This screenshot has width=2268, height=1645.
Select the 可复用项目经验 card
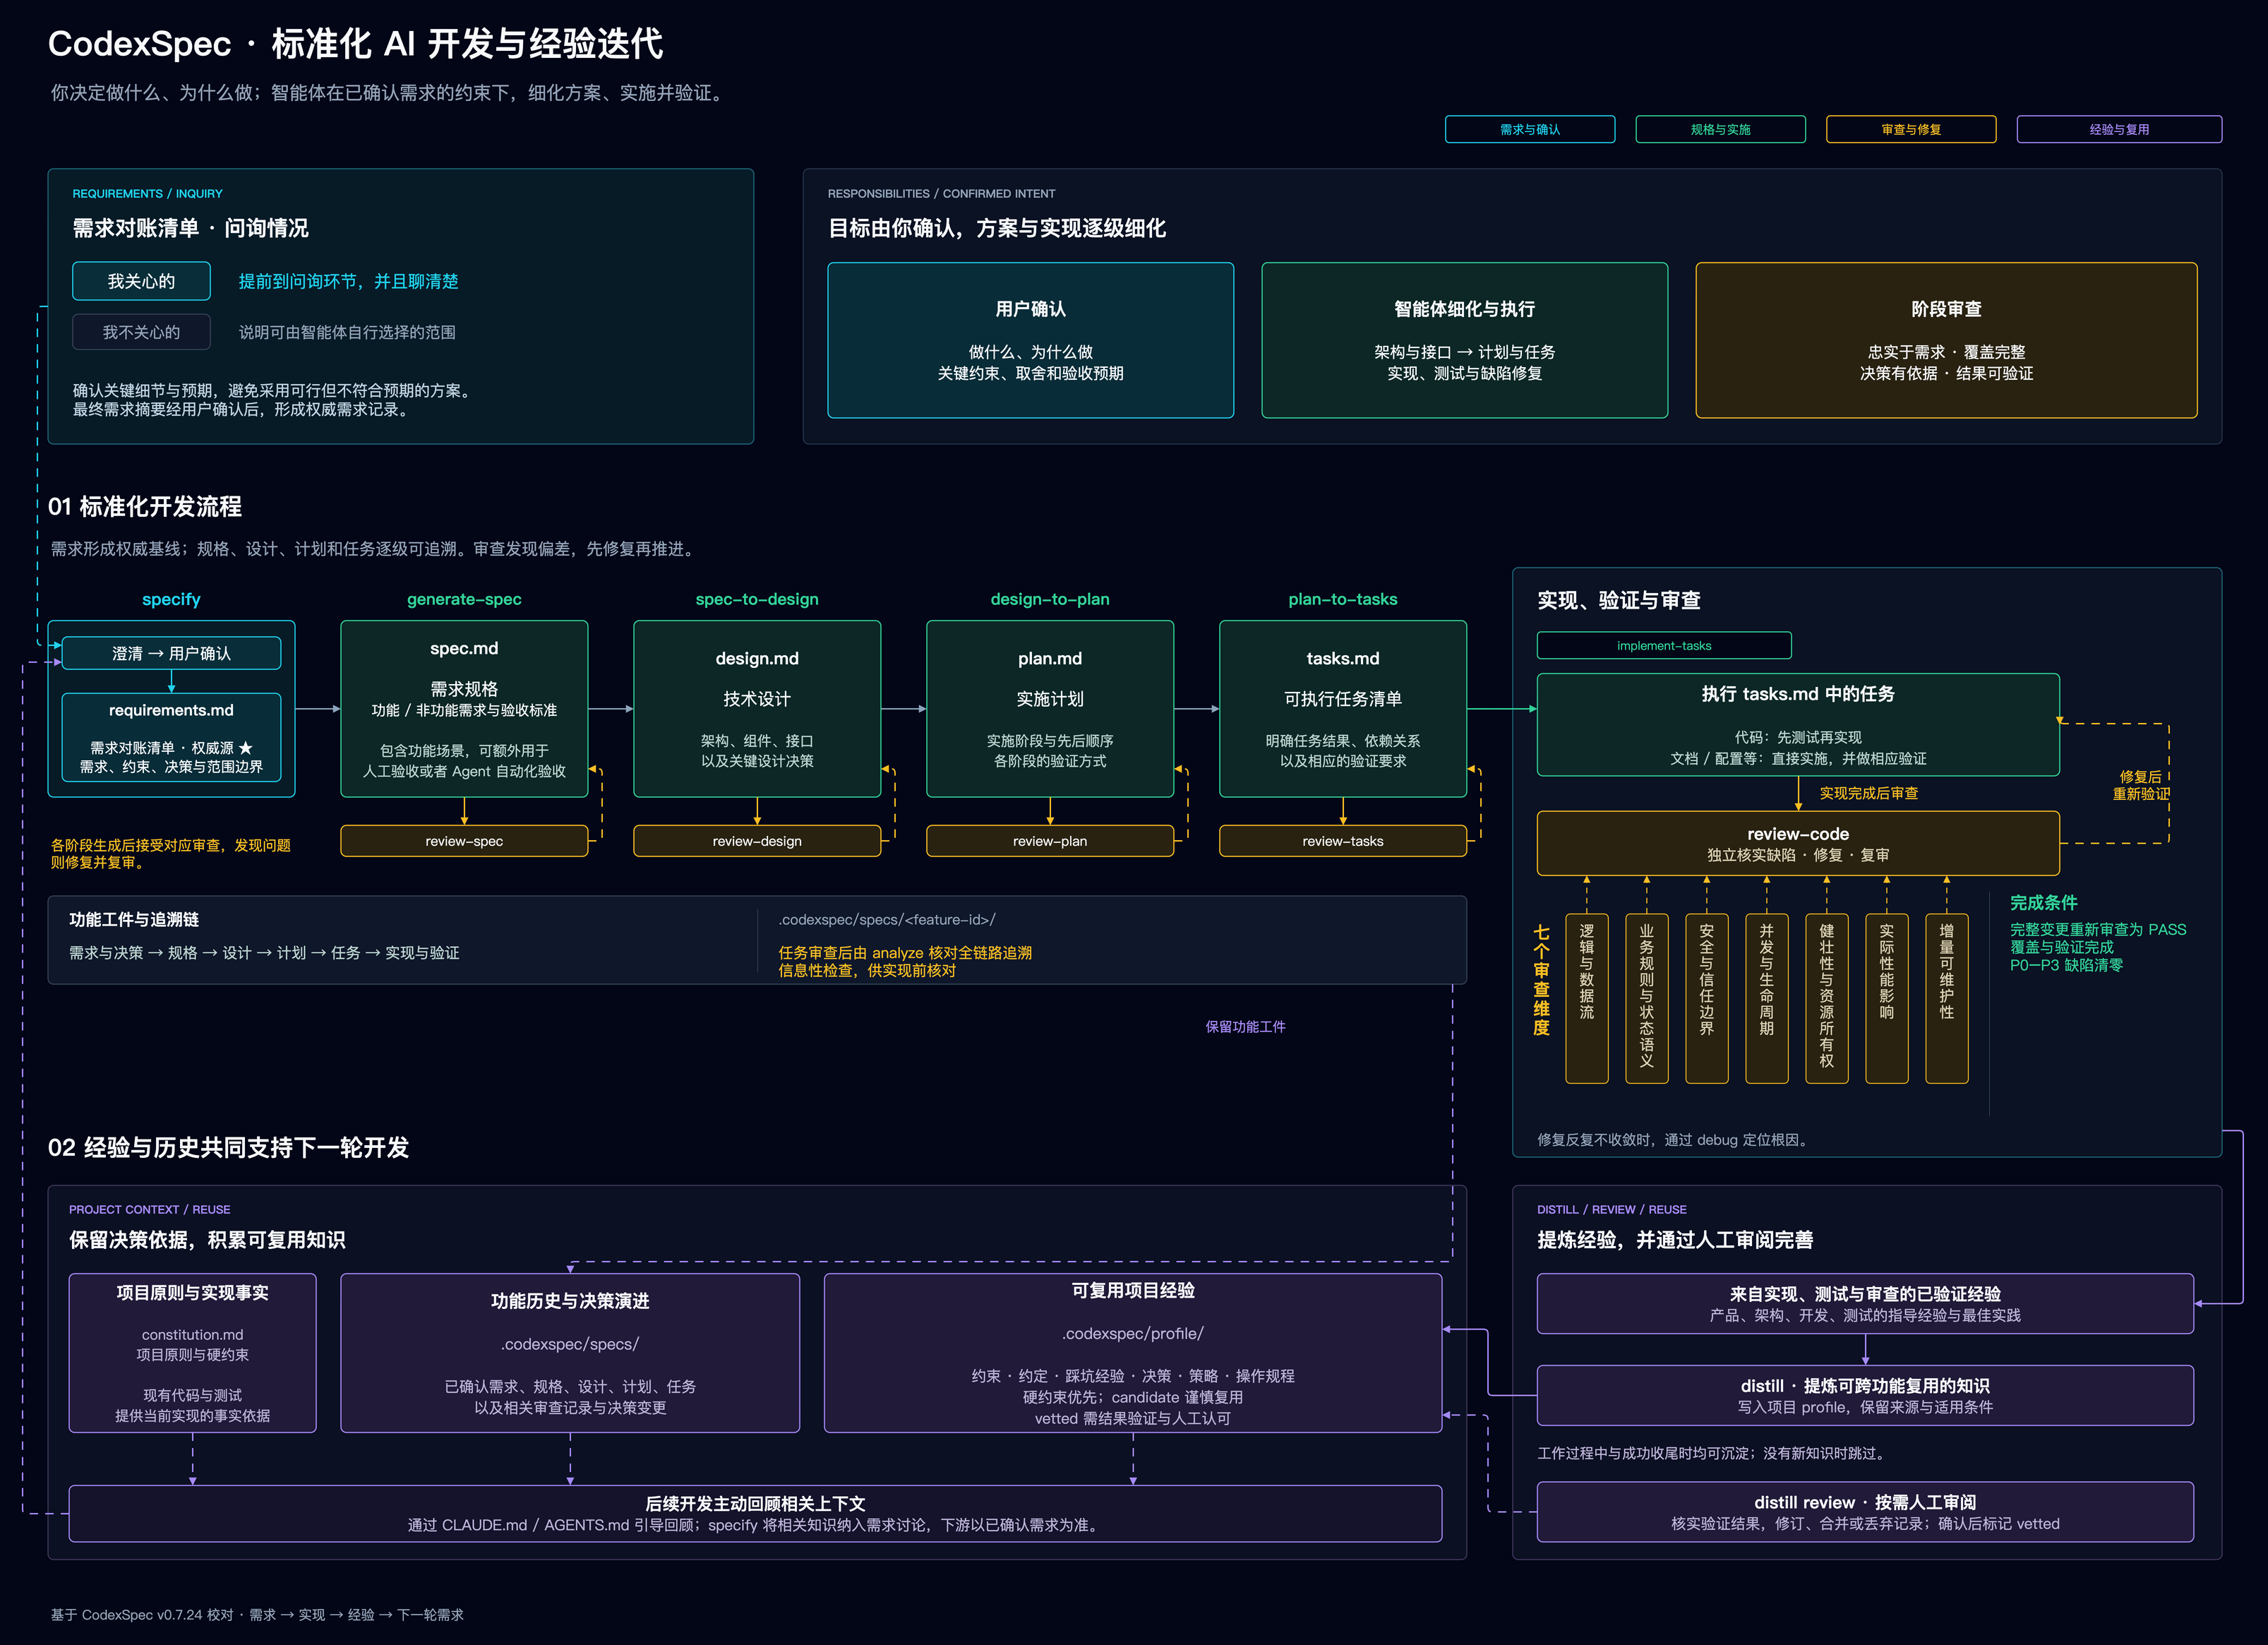point(1133,1352)
